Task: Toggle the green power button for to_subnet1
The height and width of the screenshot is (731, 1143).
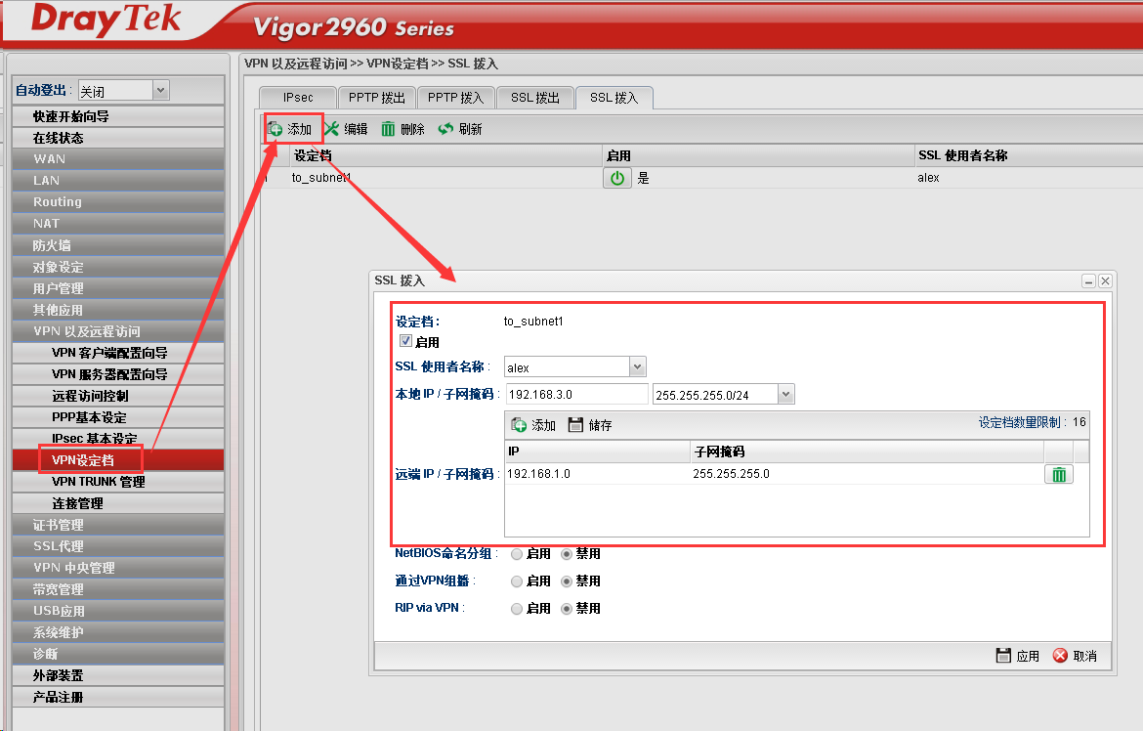Action: click(x=616, y=178)
